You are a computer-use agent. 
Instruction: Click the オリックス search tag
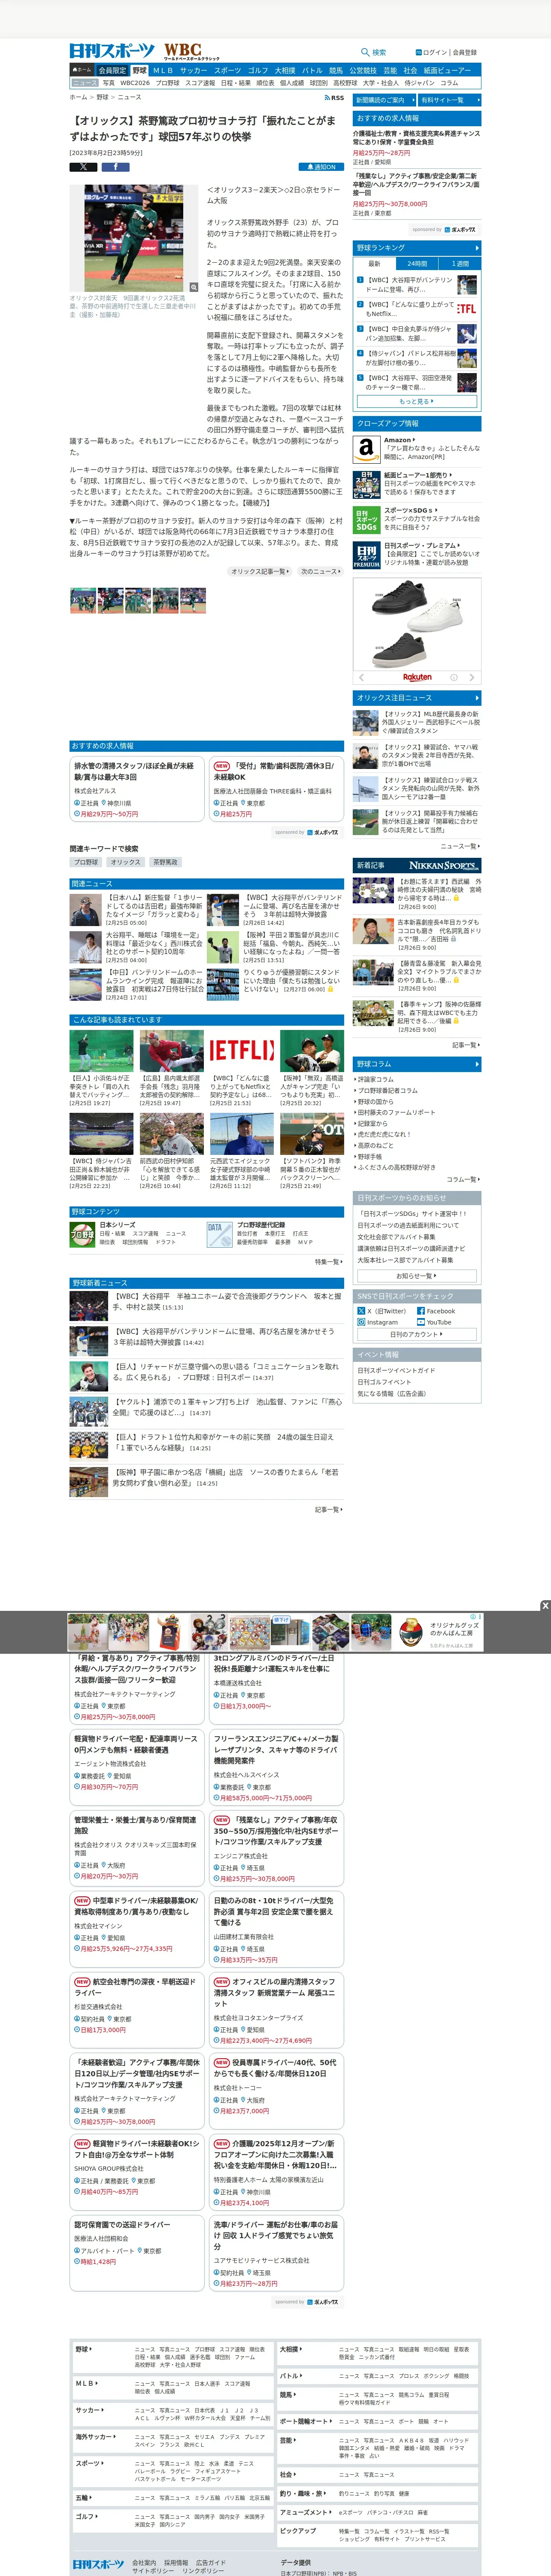(126, 862)
